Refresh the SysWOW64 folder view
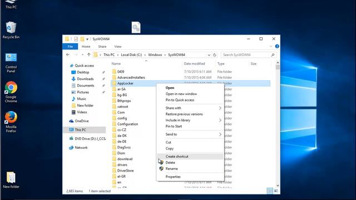The image size is (356, 200). [x=215, y=55]
